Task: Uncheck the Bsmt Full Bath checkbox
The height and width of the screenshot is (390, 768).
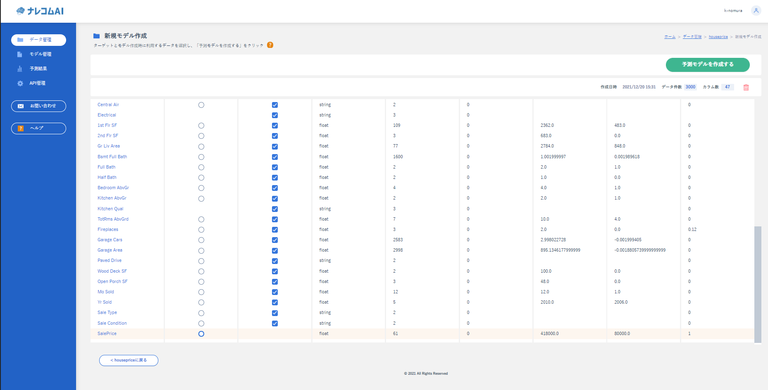Action: click(275, 157)
